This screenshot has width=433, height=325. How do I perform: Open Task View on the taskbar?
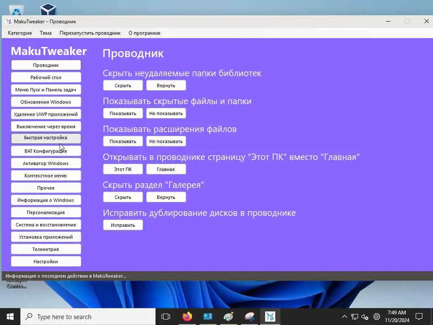tap(166, 317)
